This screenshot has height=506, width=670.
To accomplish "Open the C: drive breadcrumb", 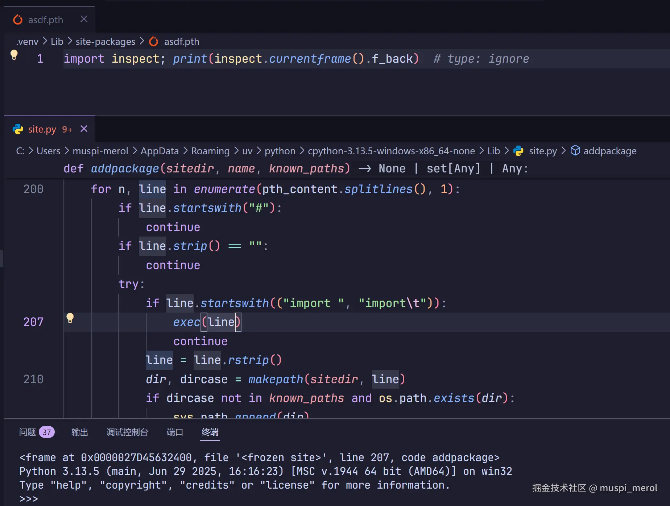I will click(20, 151).
